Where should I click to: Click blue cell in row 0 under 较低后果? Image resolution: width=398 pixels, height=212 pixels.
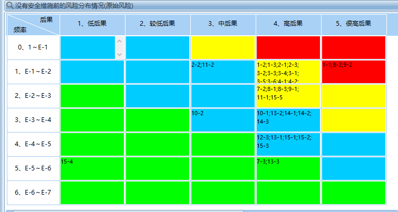coord(158,48)
